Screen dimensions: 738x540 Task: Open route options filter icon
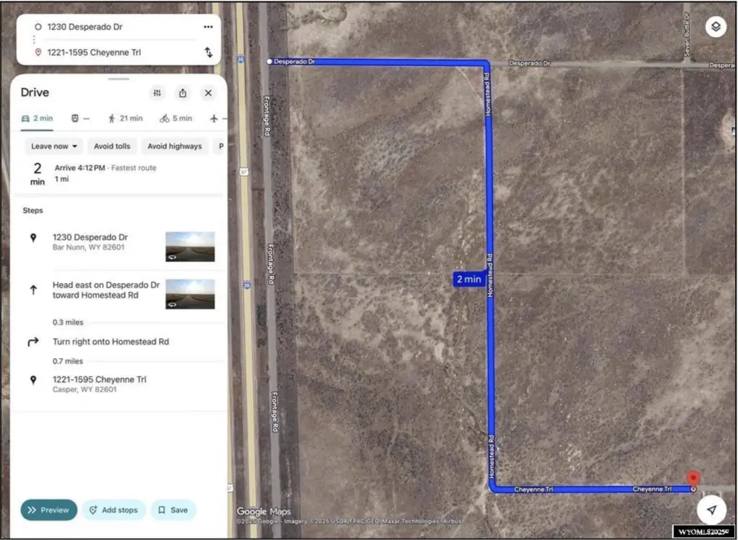[x=158, y=93]
